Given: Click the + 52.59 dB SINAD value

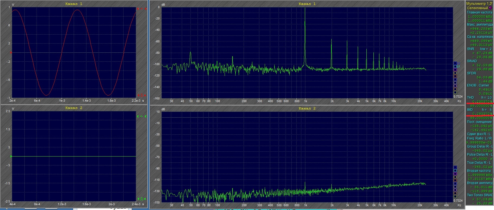Looking at the screenshot, I should point(482,65).
